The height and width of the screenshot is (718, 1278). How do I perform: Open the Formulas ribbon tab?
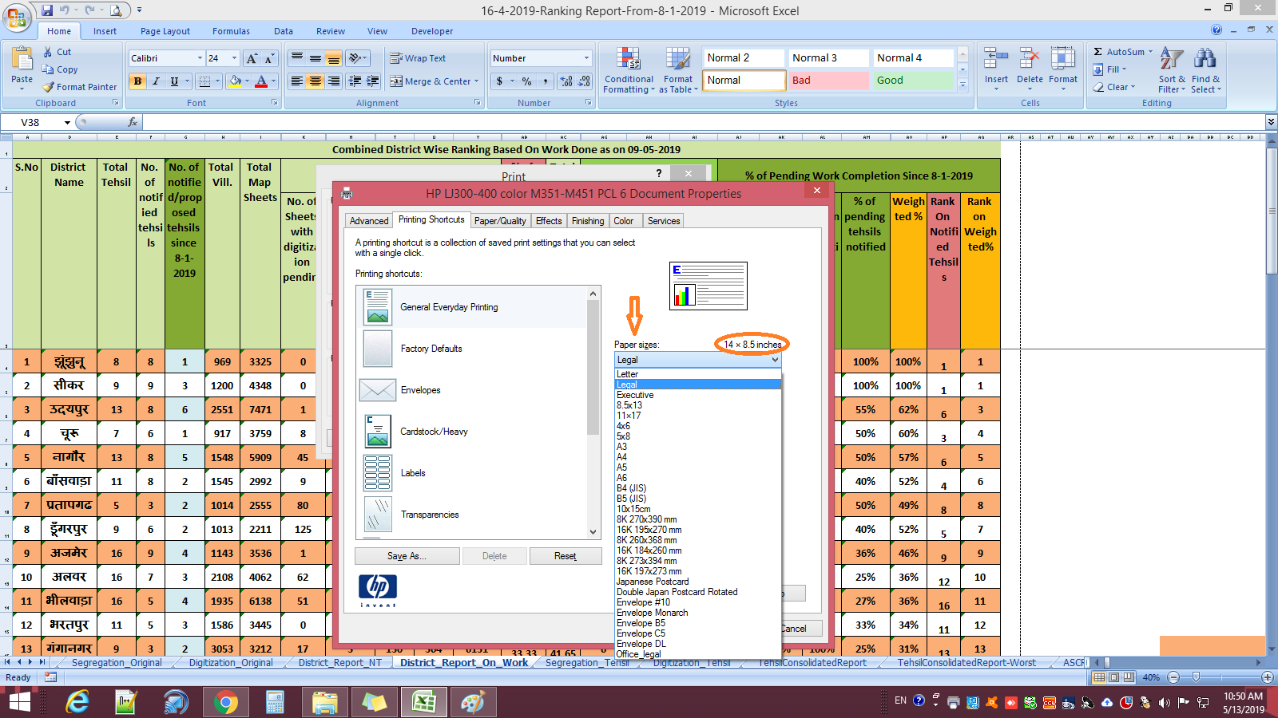231,31
